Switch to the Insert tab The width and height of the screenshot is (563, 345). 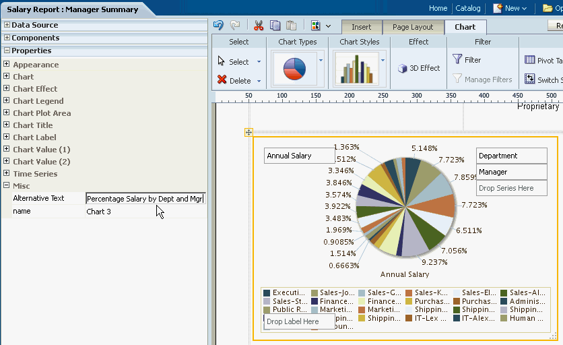coord(361,27)
